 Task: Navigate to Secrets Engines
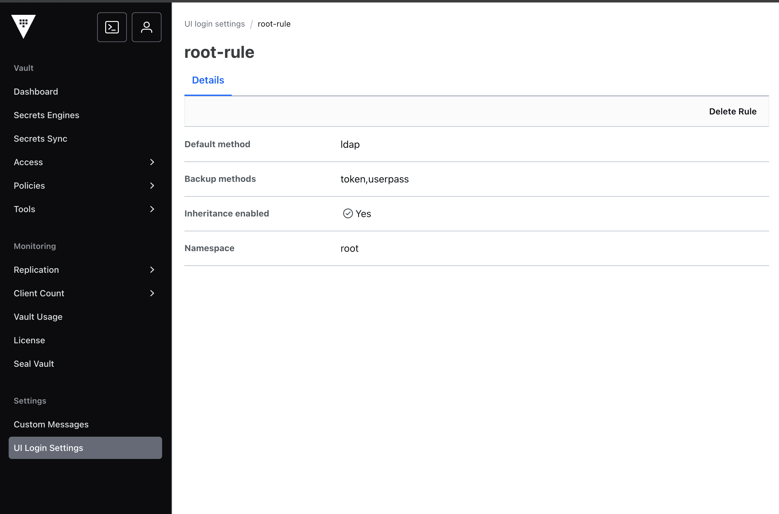pyautogui.click(x=46, y=115)
